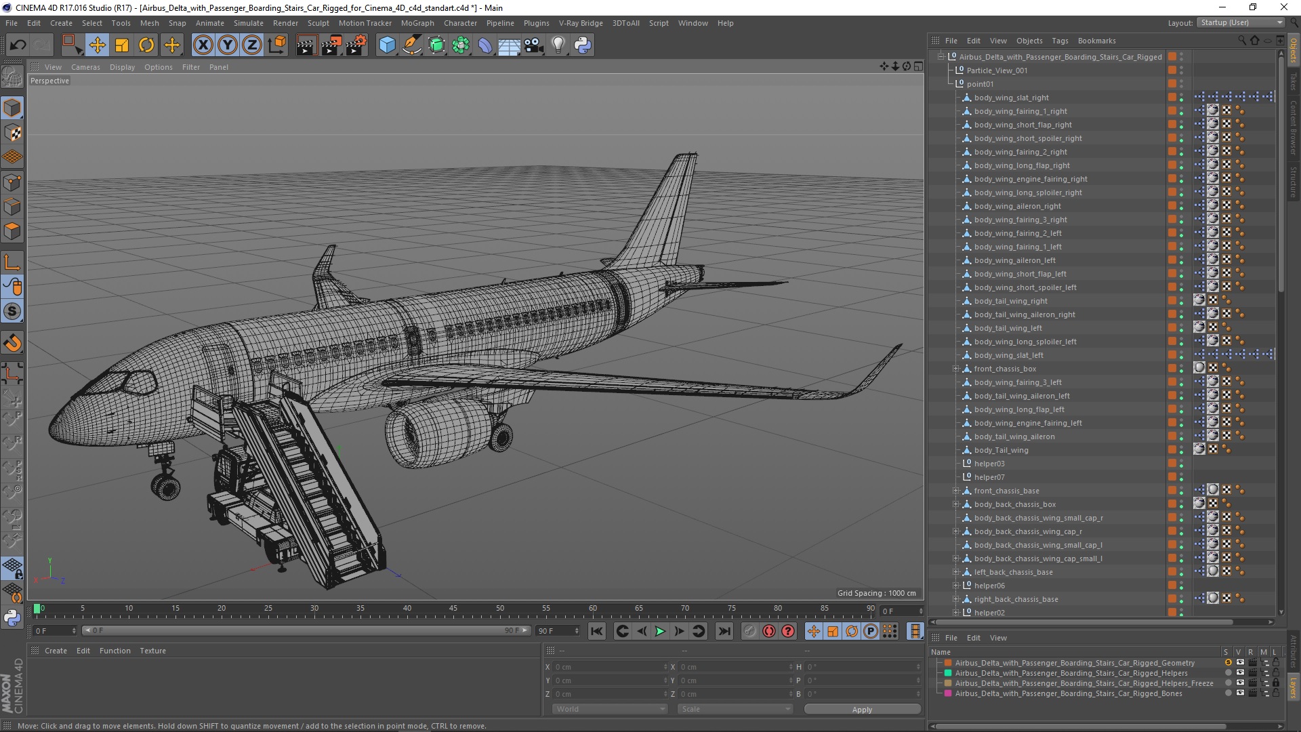Click the Apply button
Screen dimensions: 1301x732
tap(862, 710)
